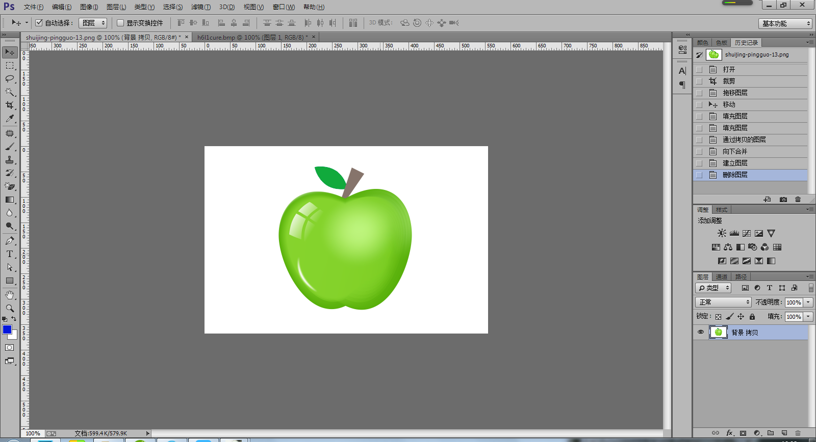Create new snapshot camera icon in History
816x442 pixels.
click(783, 200)
